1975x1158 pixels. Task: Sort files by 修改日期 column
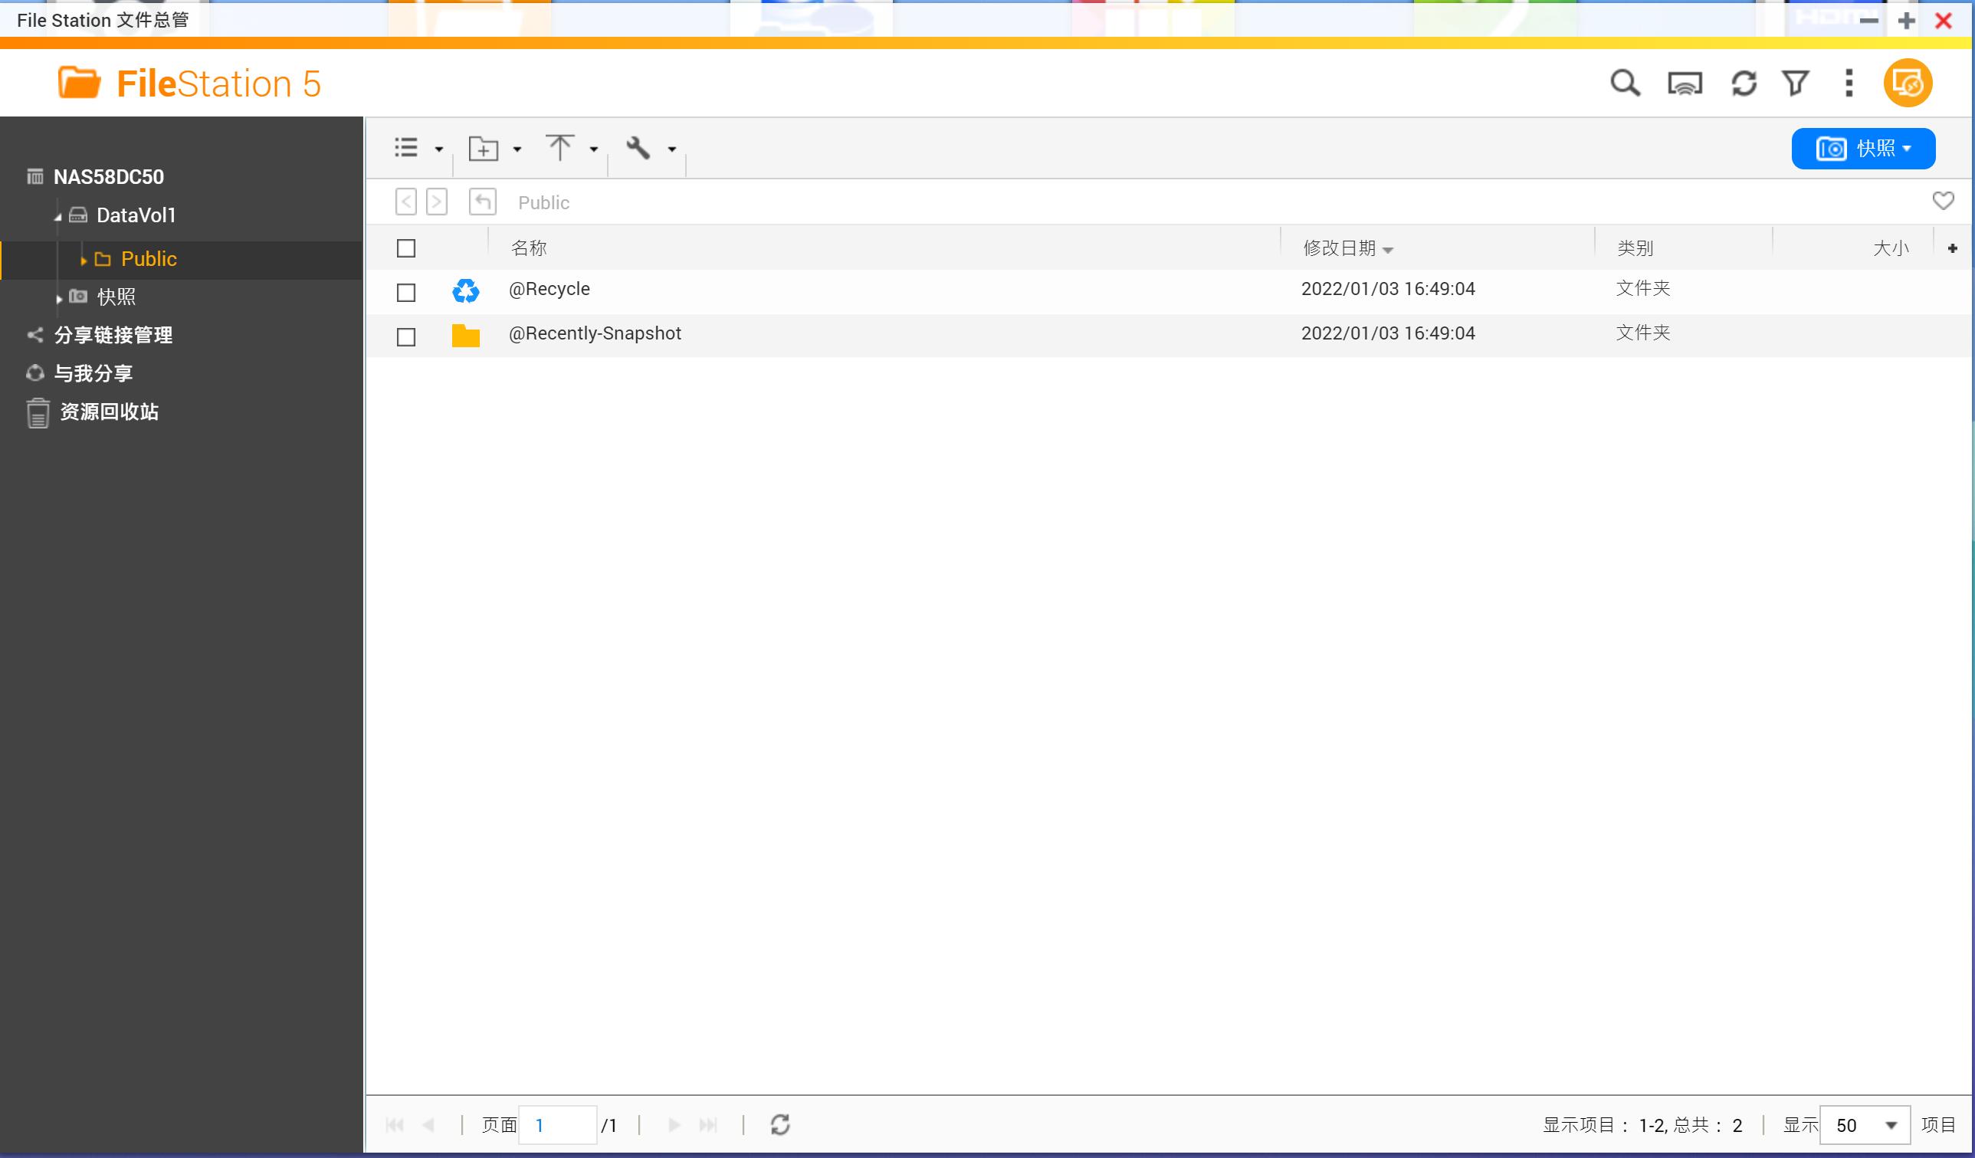pos(1342,248)
